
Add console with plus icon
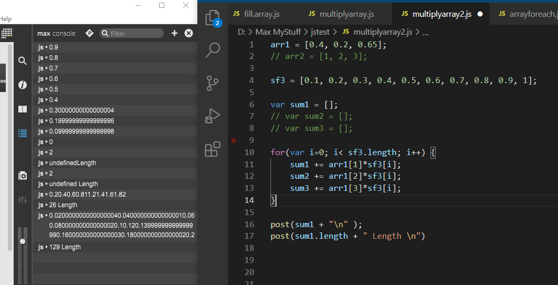pos(174,33)
